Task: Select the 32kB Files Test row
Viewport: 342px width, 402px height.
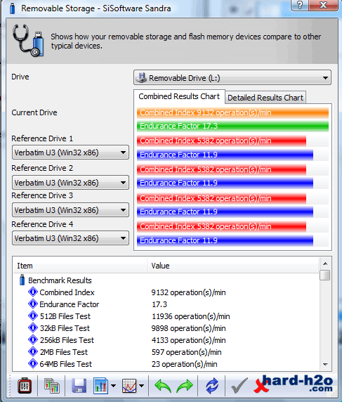Action: point(166,328)
